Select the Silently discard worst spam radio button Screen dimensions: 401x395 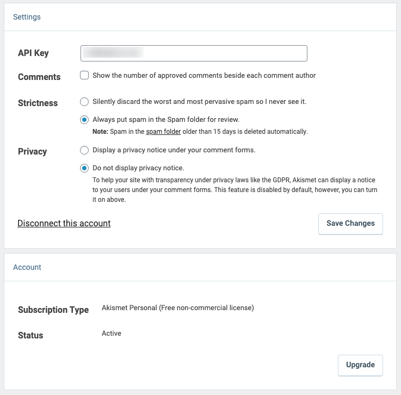pos(84,102)
